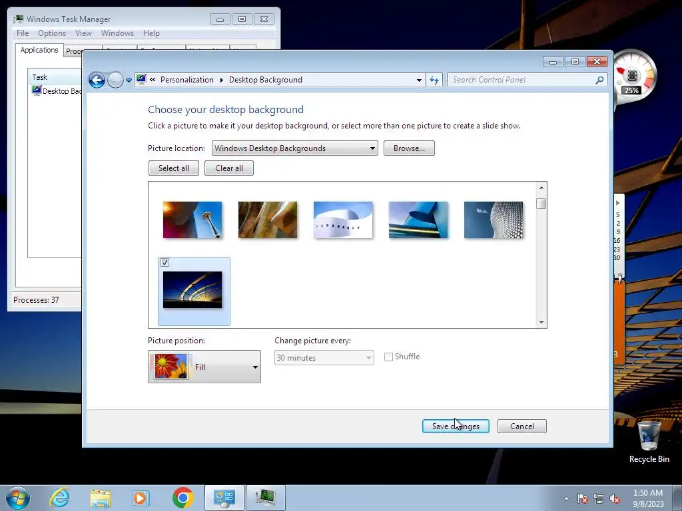Image resolution: width=682 pixels, height=511 pixels.
Task: Close the Windows Task Manager window
Action: pos(264,19)
